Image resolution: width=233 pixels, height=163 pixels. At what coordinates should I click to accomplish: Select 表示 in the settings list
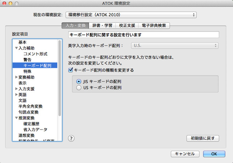(x=23, y=83)
